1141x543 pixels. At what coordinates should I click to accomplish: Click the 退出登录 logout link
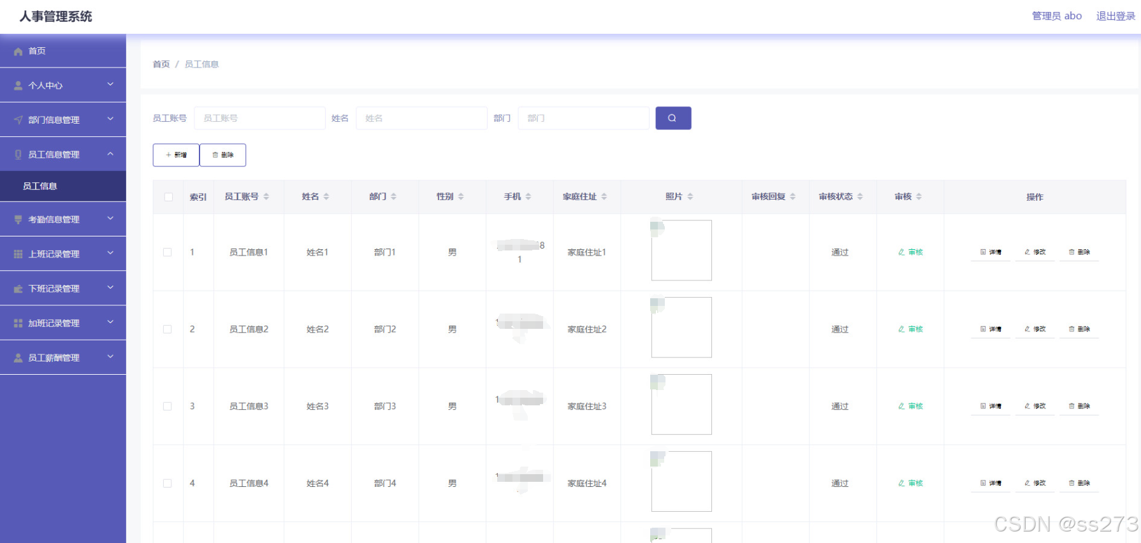pyautogui.click(x=1116, y=16)
